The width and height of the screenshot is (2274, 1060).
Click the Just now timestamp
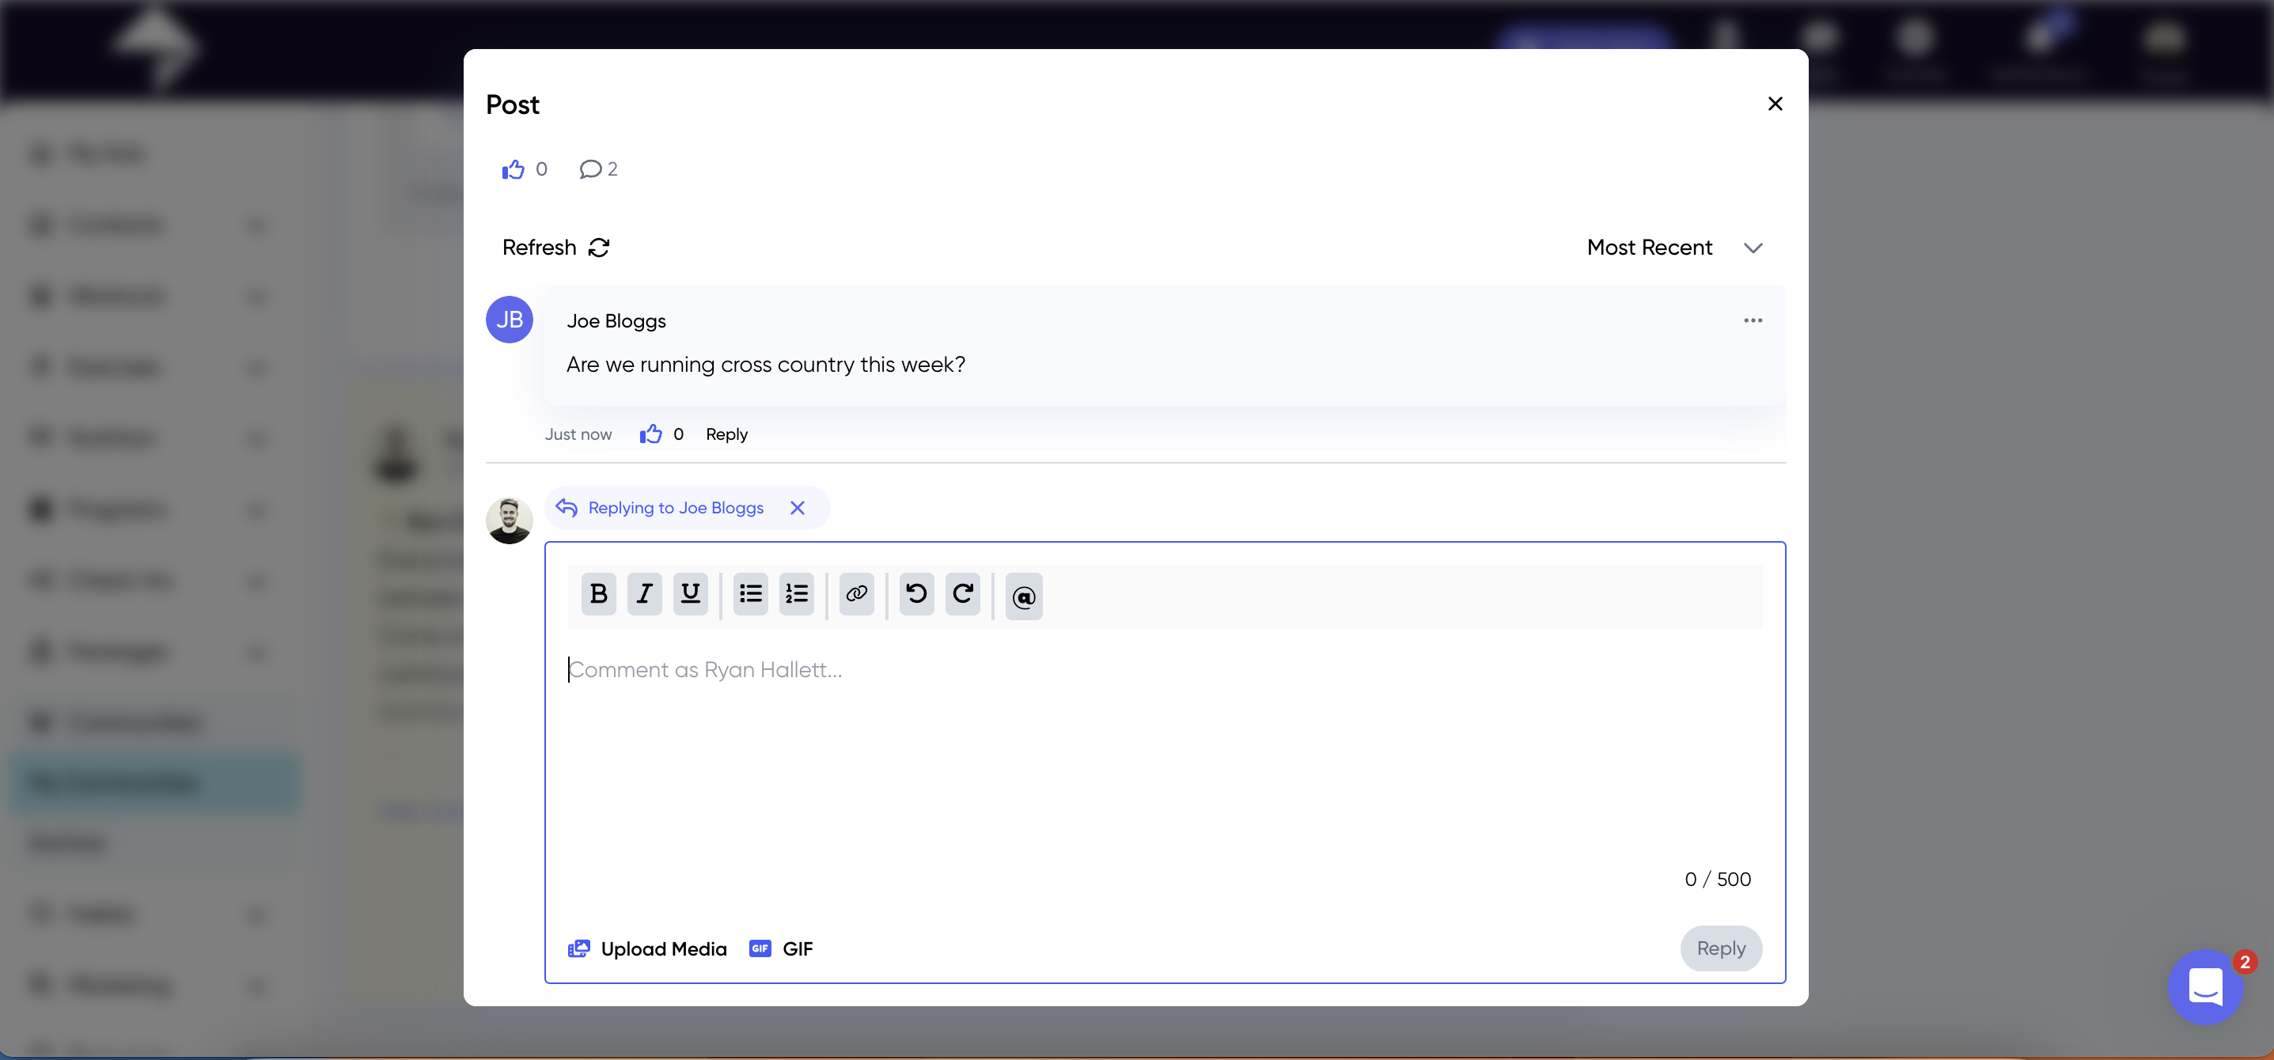point(578,433)
